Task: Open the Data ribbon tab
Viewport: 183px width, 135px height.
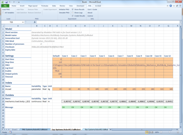Action: [x=54, y=6]
